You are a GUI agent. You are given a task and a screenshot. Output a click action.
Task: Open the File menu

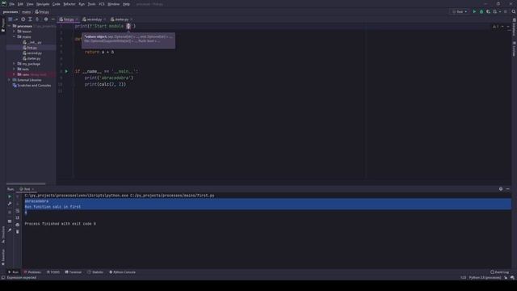pos(12,4)
